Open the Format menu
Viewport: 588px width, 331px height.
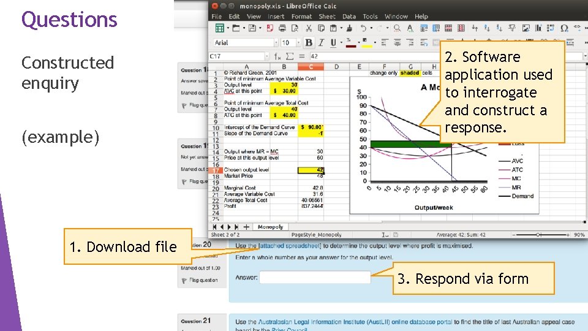pyautogui.click(x=301, y=17)
